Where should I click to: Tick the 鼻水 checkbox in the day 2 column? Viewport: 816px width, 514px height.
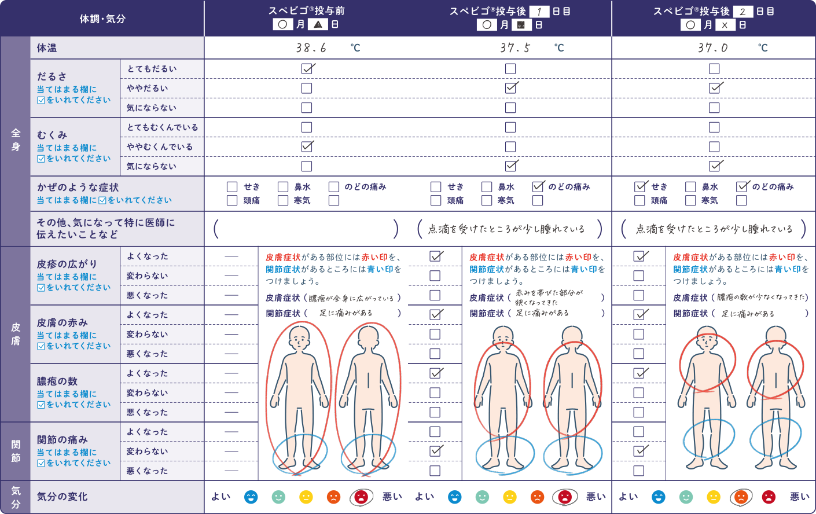(x=690, y=187)
